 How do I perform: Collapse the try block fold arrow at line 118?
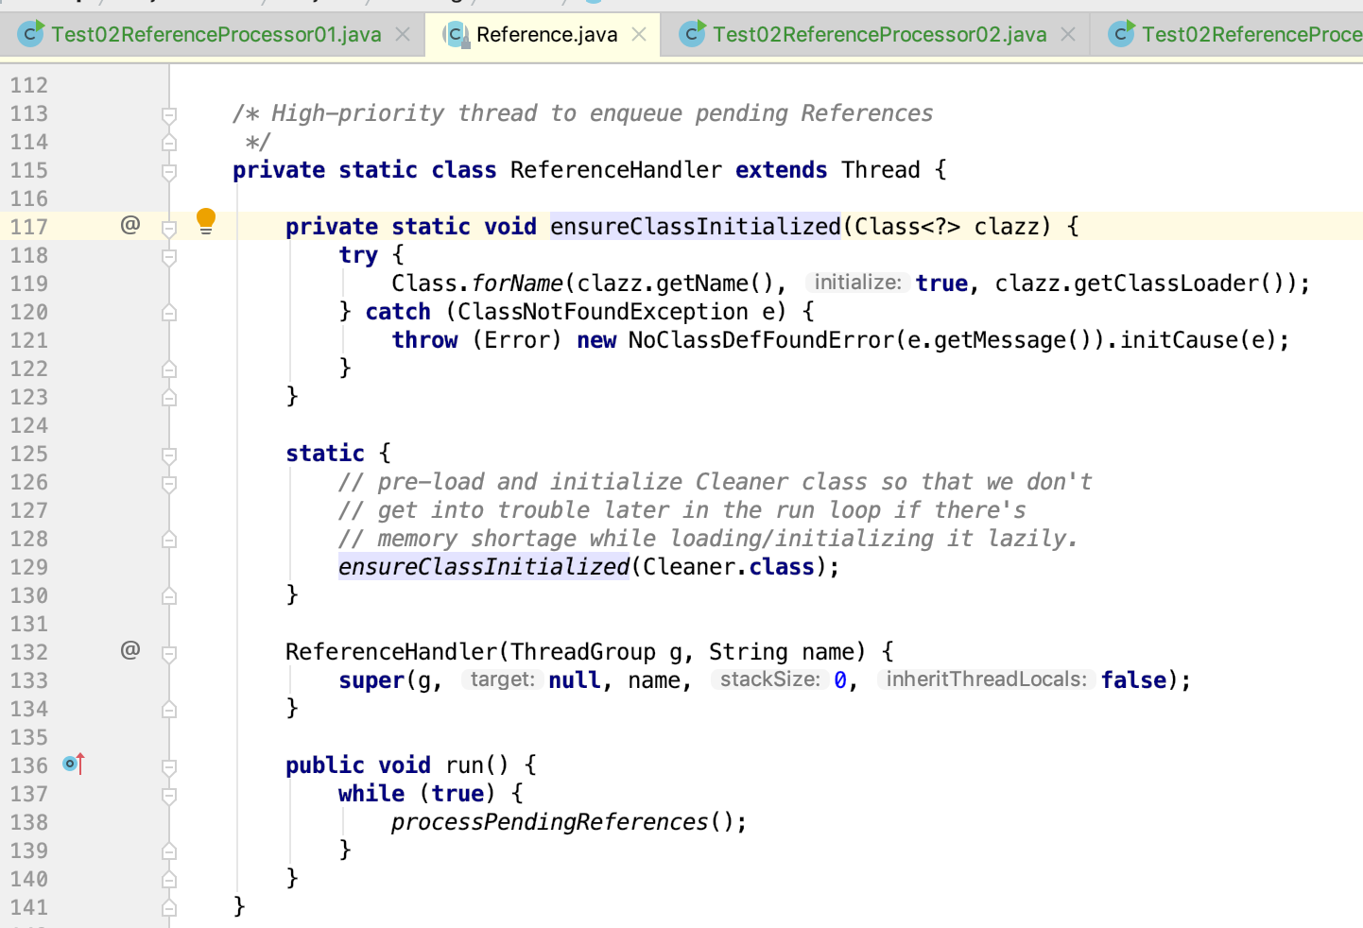pos(168,257)
